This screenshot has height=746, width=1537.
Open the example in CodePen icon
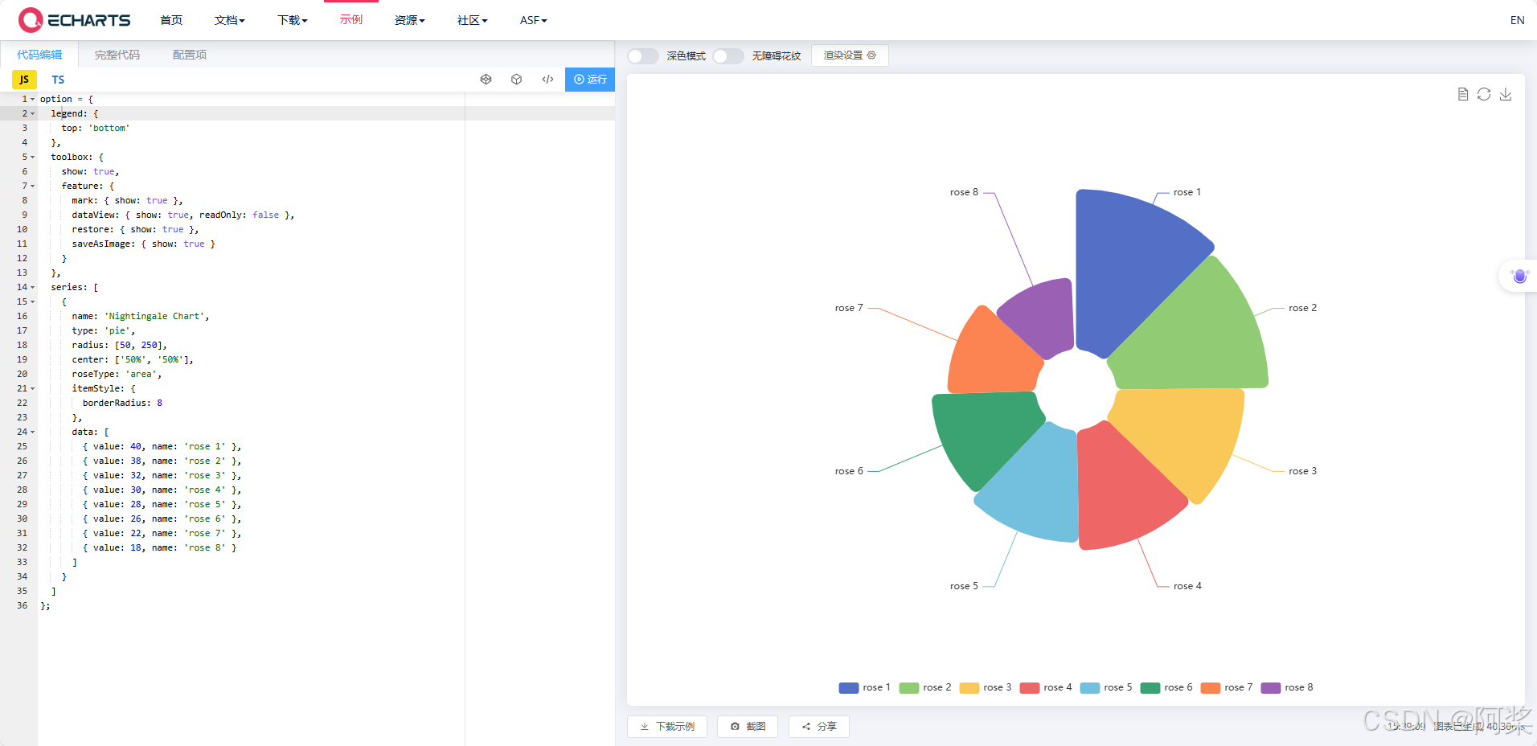[486, 79]
